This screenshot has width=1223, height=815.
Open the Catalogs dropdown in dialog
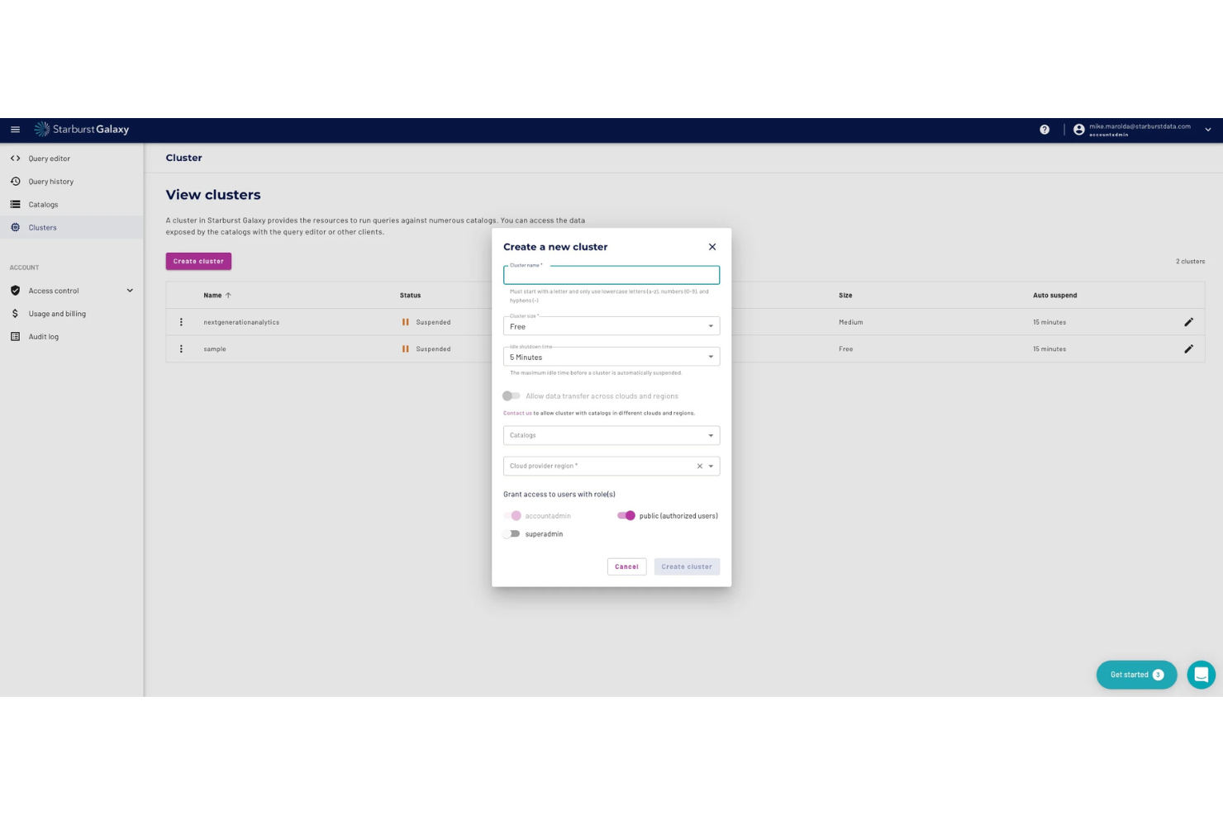point(611,435)
